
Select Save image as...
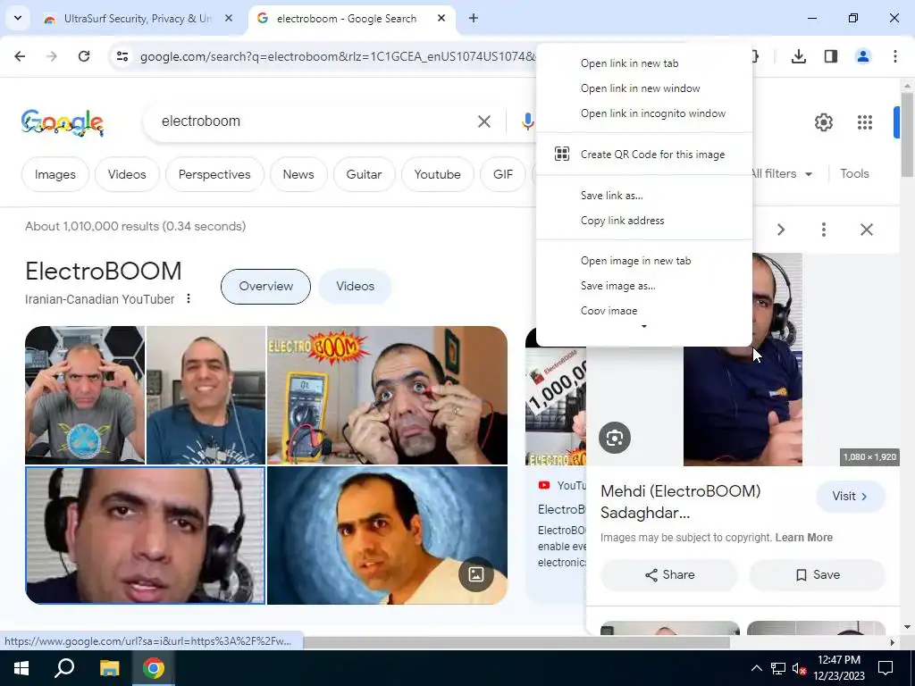[x=644, y=286]
